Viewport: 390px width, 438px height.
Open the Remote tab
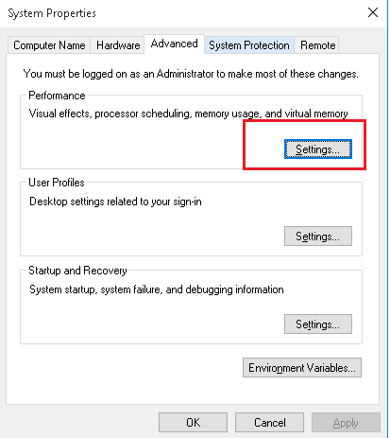point(317,45)
